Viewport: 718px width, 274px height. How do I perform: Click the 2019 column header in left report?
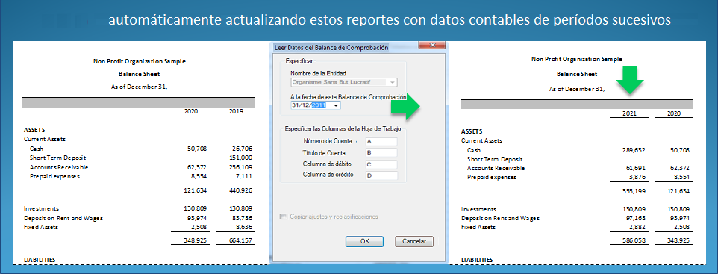(236, 111)
